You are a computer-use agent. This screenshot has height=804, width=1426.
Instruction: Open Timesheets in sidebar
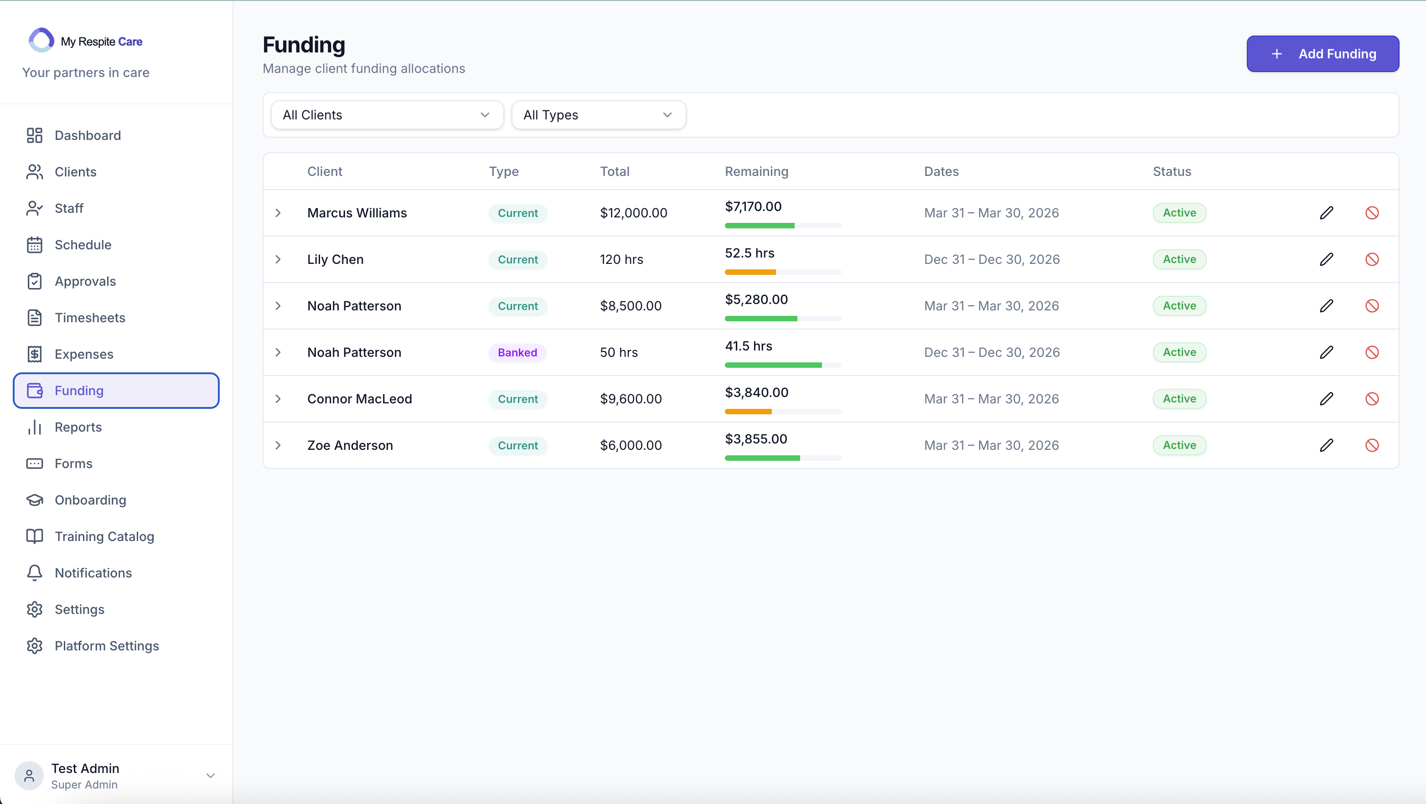coord(116,318)
